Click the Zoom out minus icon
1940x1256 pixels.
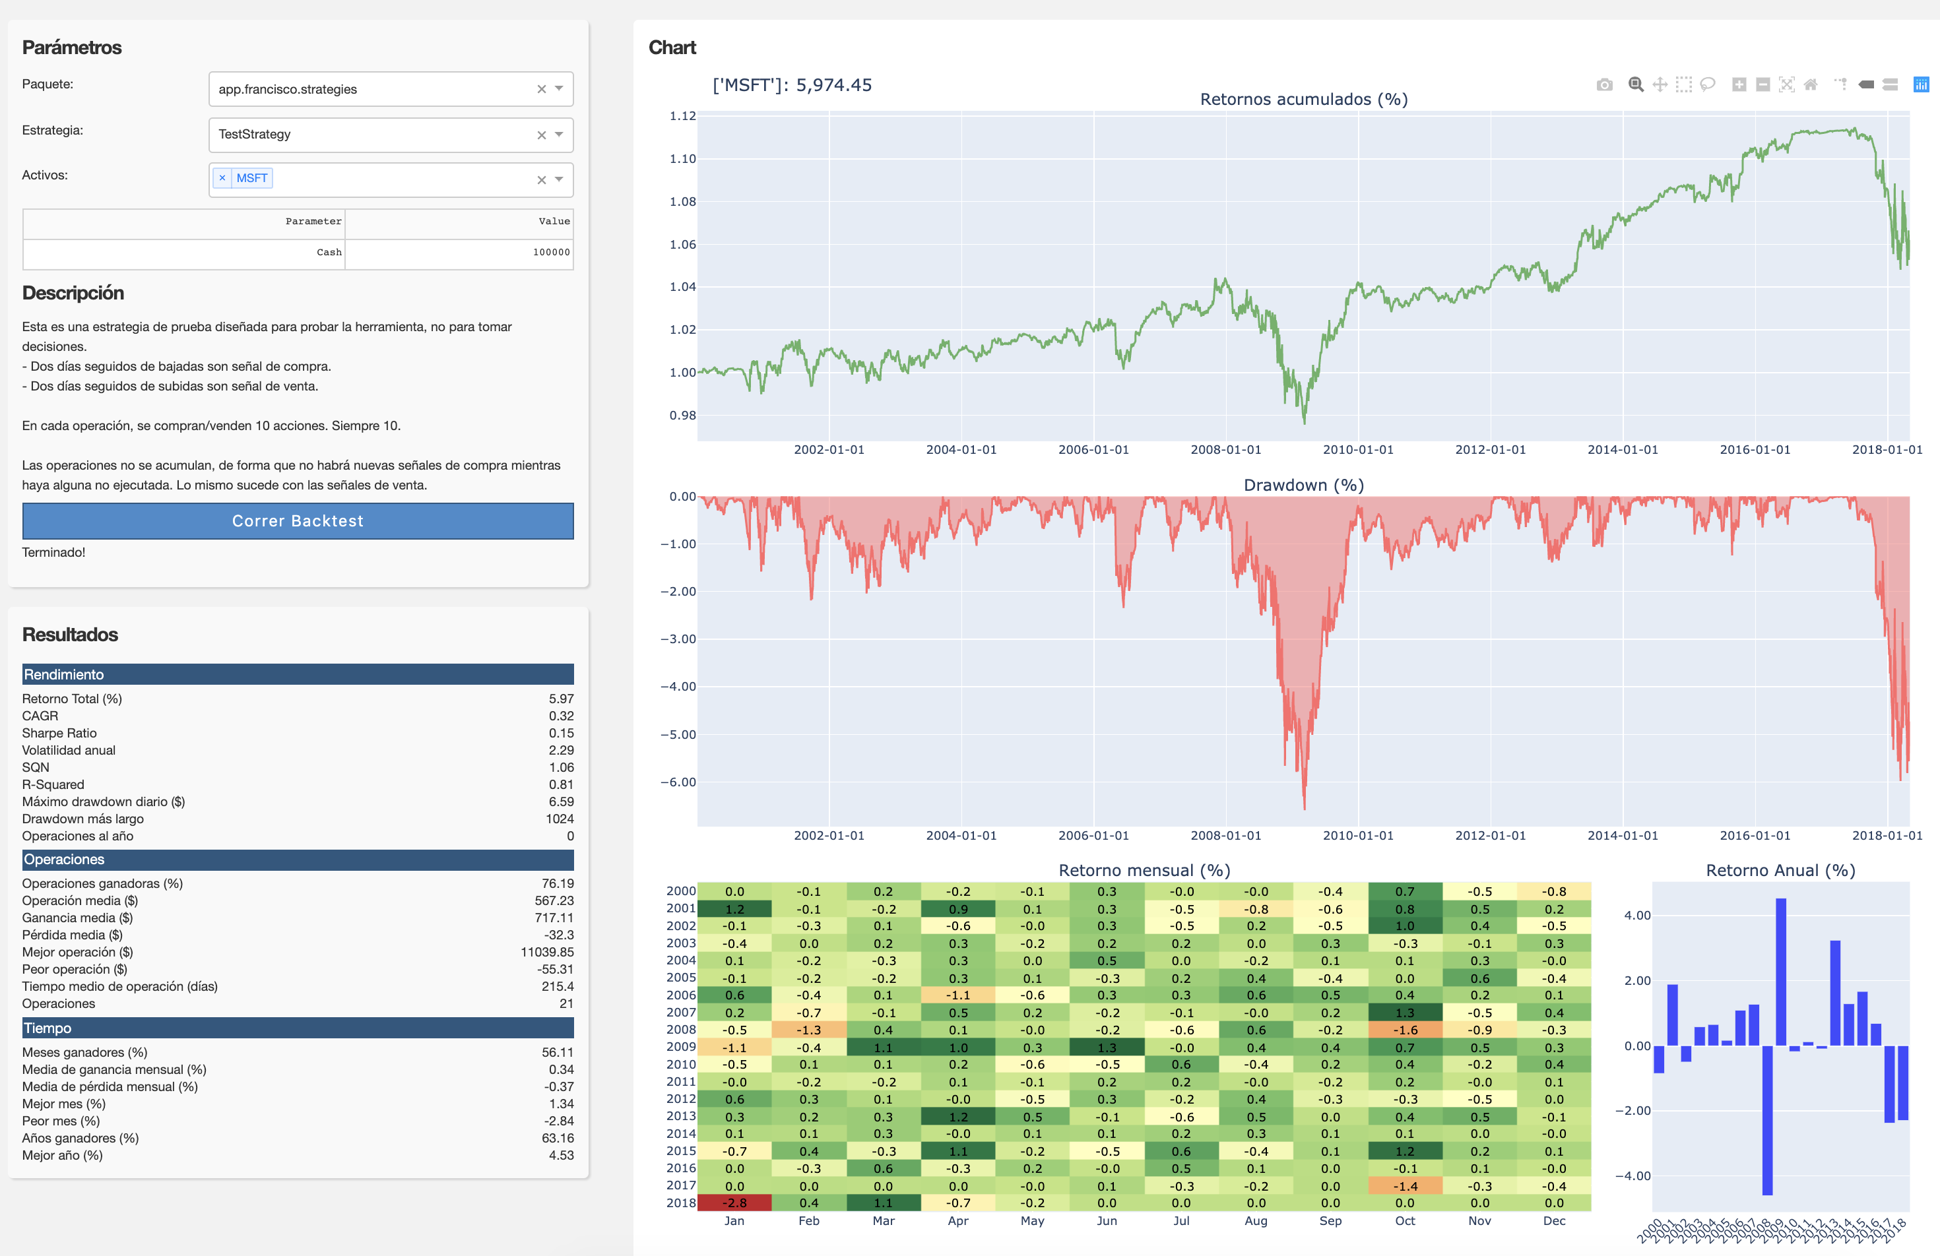pos(1762,84)
